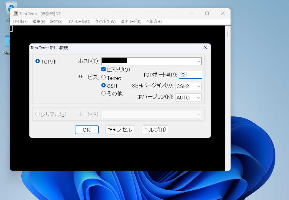Image resolution: width=289 pixels, height=200 pixels.
Task: Close the 新しい接続 dialog
Action: click(x=205, y=48)
